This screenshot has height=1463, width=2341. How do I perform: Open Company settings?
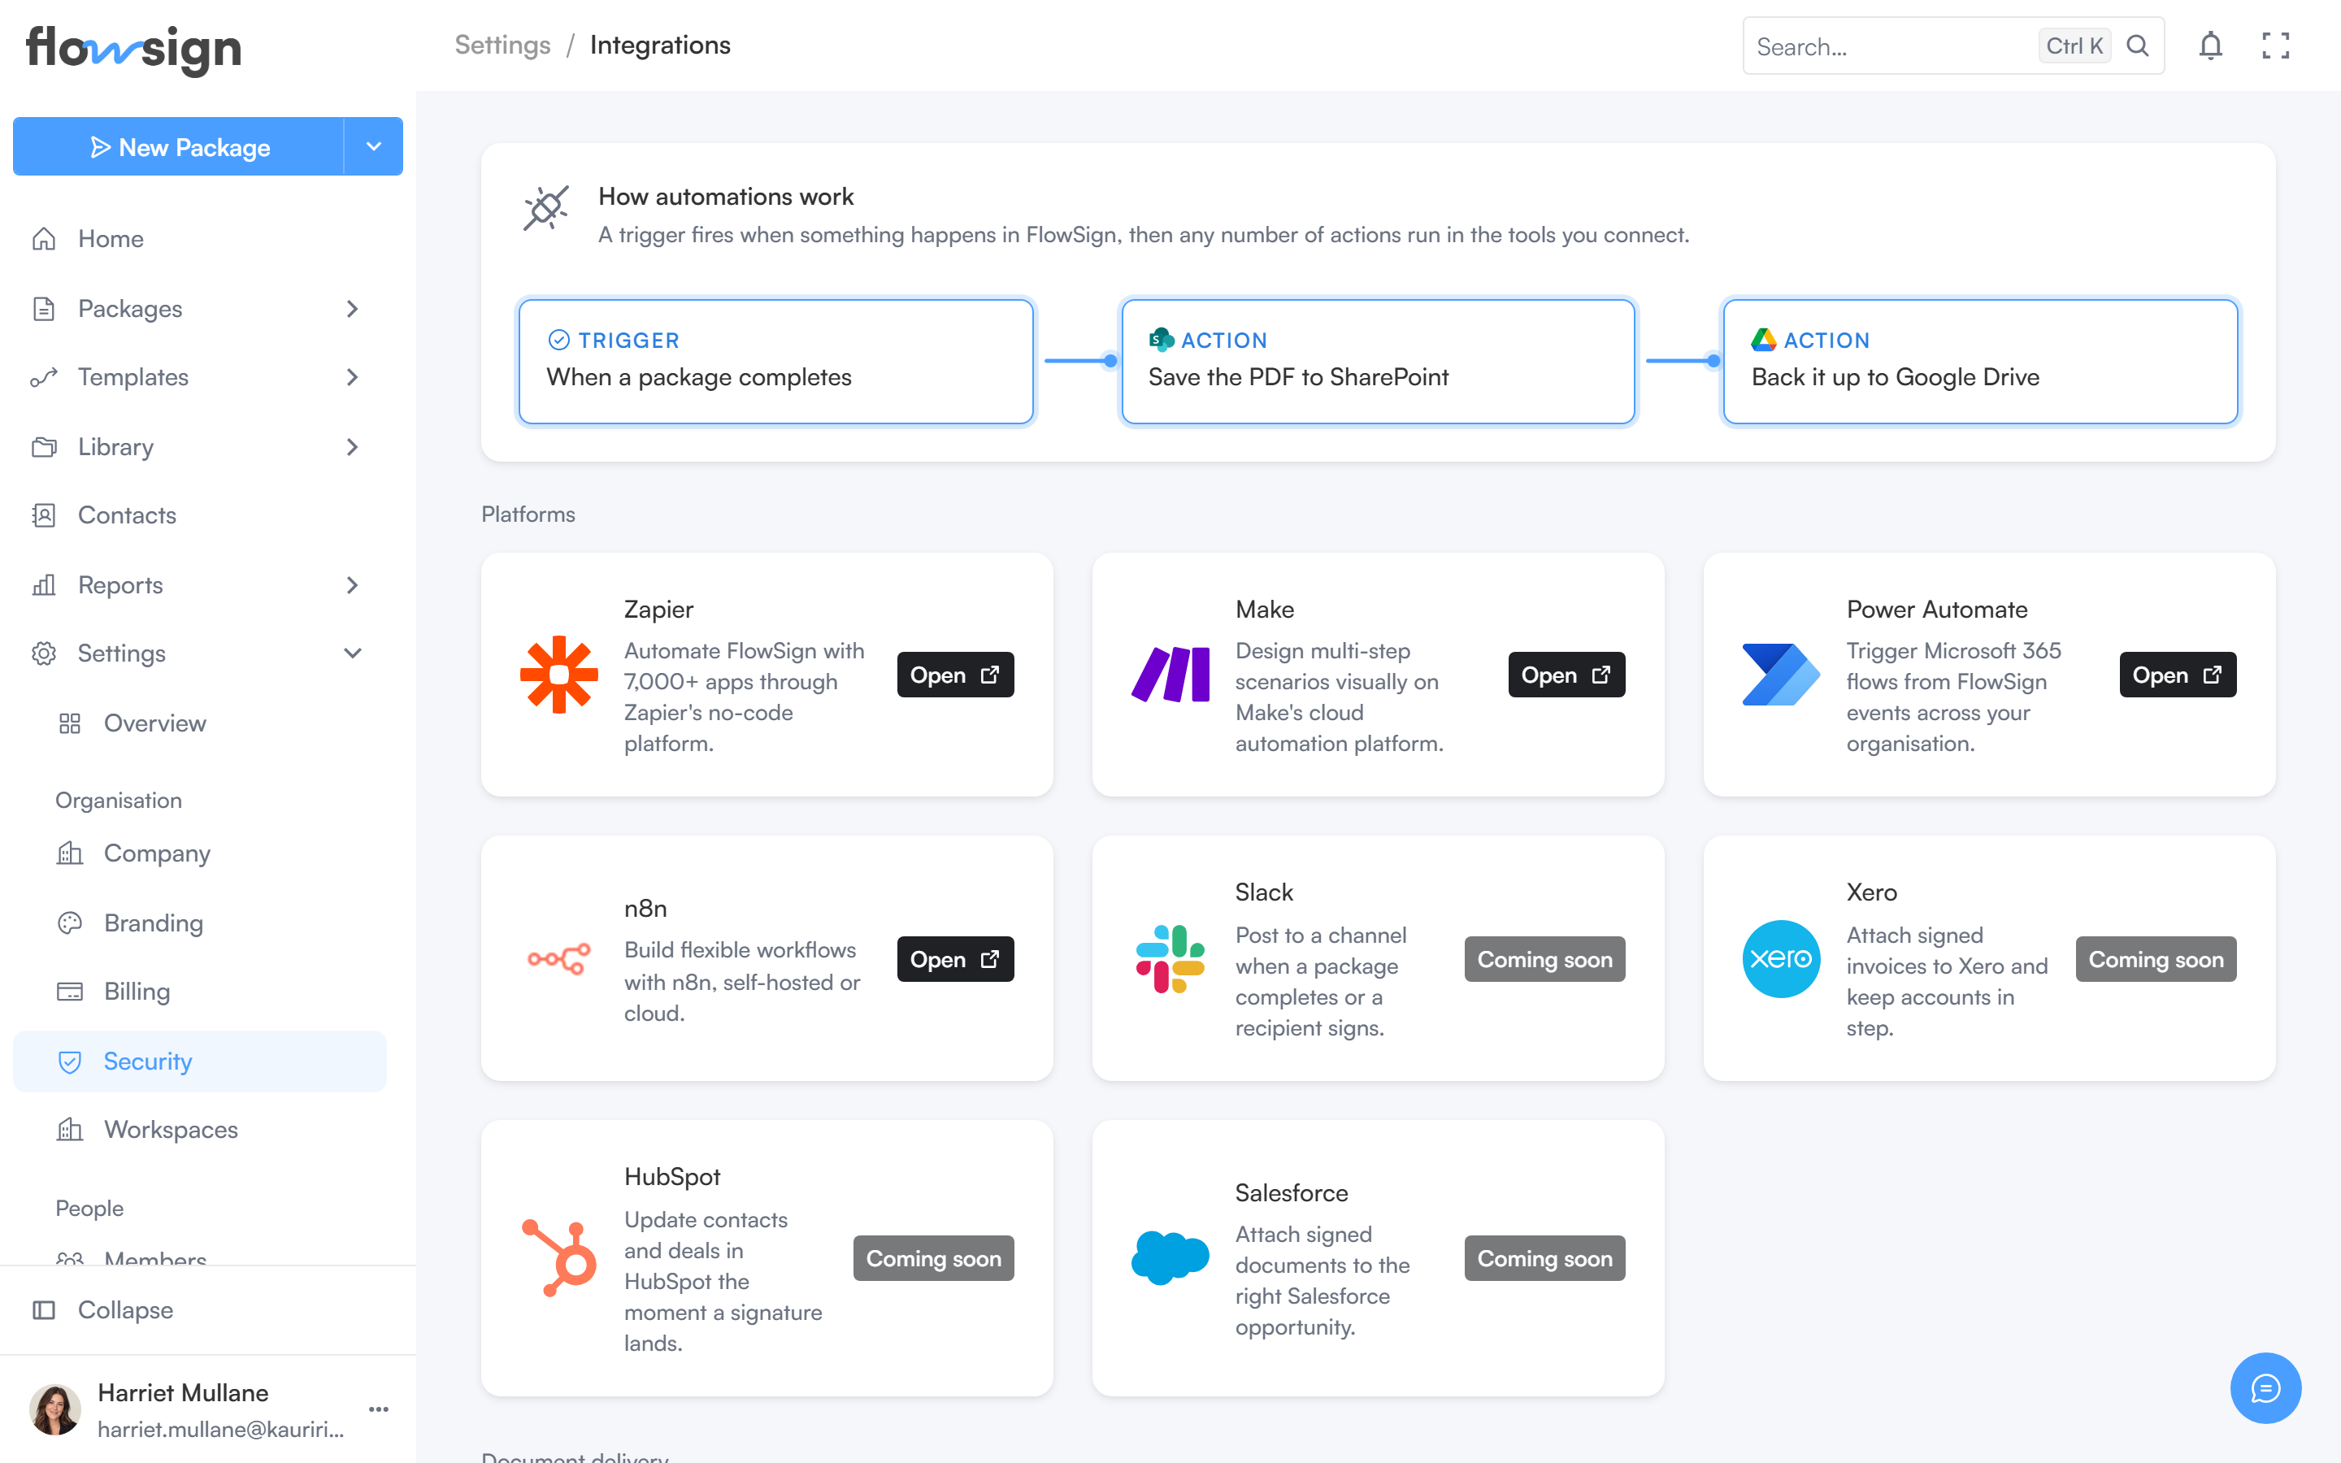pos(200,853)
